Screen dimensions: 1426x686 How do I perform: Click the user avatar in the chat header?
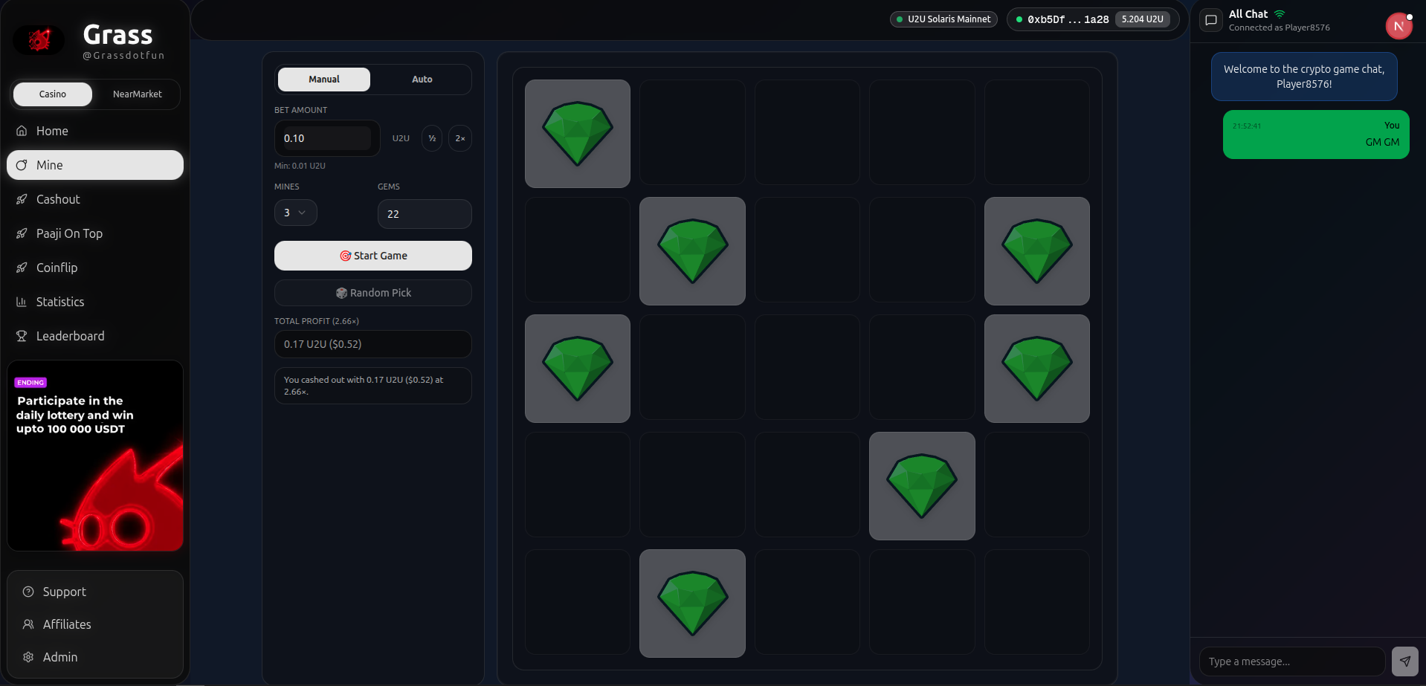[1398, 26]
